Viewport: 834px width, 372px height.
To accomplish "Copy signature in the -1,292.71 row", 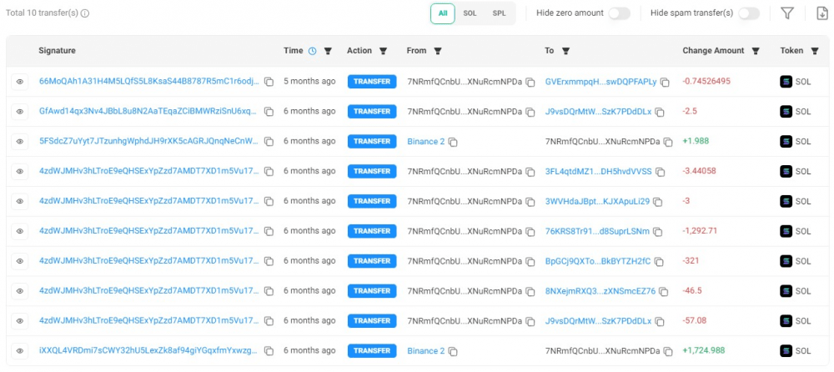I will (269, 232).
